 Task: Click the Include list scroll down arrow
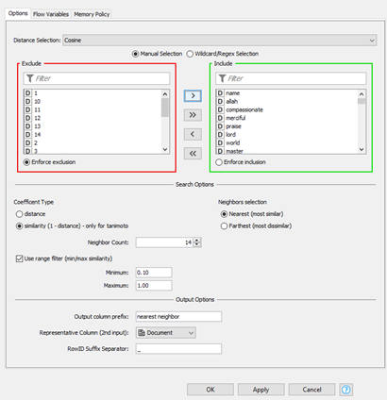pyautogui.click(x=362, y=150)
